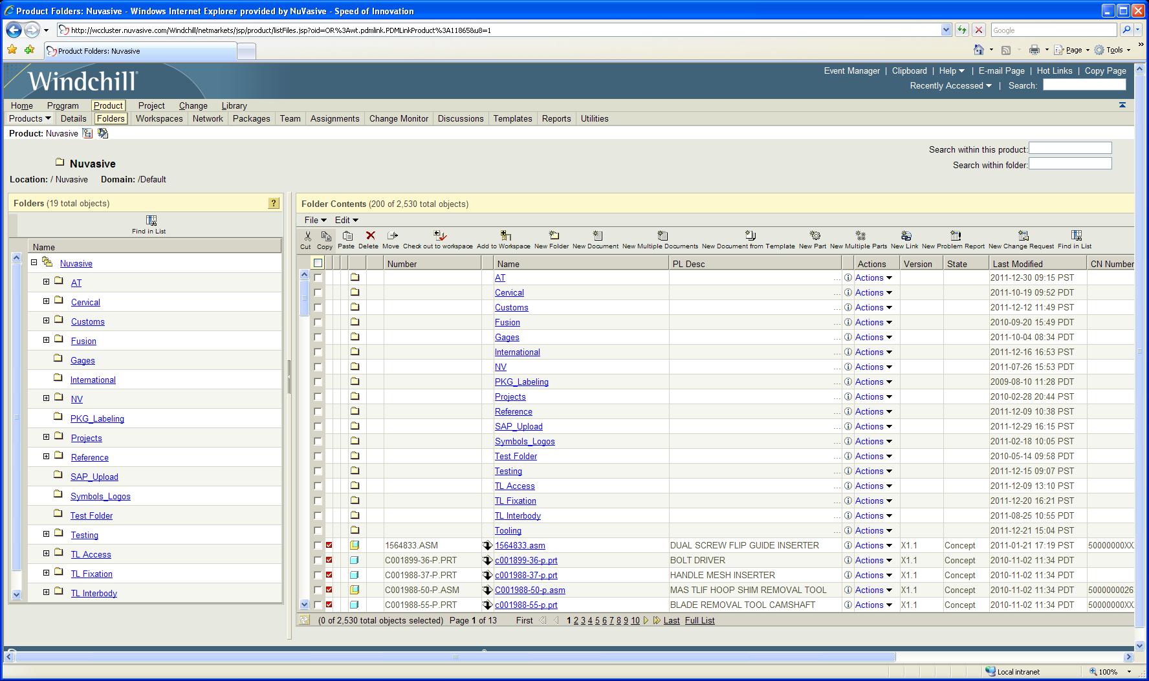Open the Products dropdown menu

coord(30,118)
